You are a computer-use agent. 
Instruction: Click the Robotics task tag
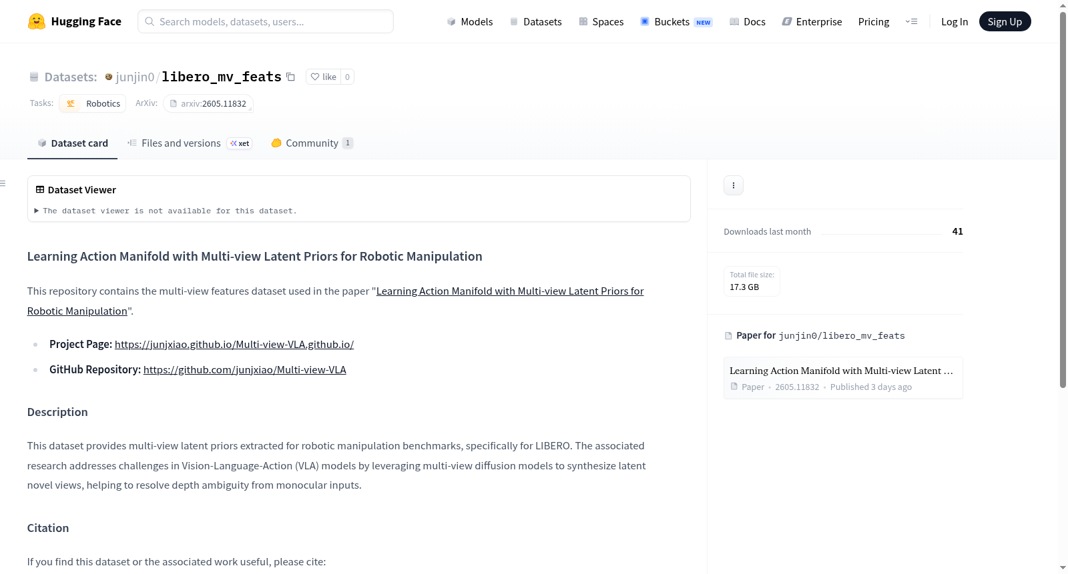[93, 103]
